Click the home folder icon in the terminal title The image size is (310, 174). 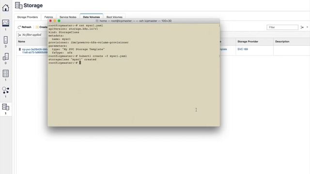tap(97, 21)
